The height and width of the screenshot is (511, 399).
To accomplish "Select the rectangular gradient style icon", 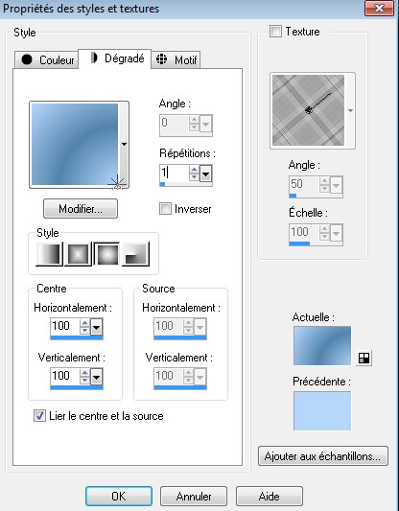I will point(79,254).
